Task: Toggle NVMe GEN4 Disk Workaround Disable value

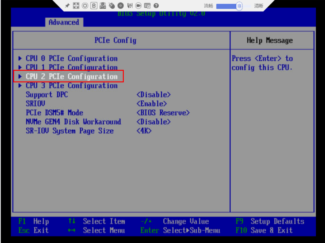Action: (x=154, y=122)
